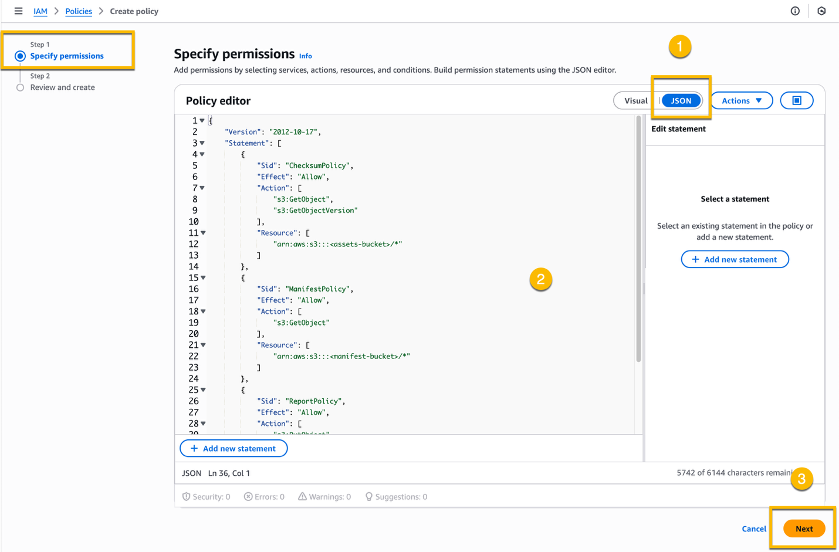
Task: Collapse the ManifestPolicy statement triangle on line 15
Action: pyautogui.click(x=202, y=277)
